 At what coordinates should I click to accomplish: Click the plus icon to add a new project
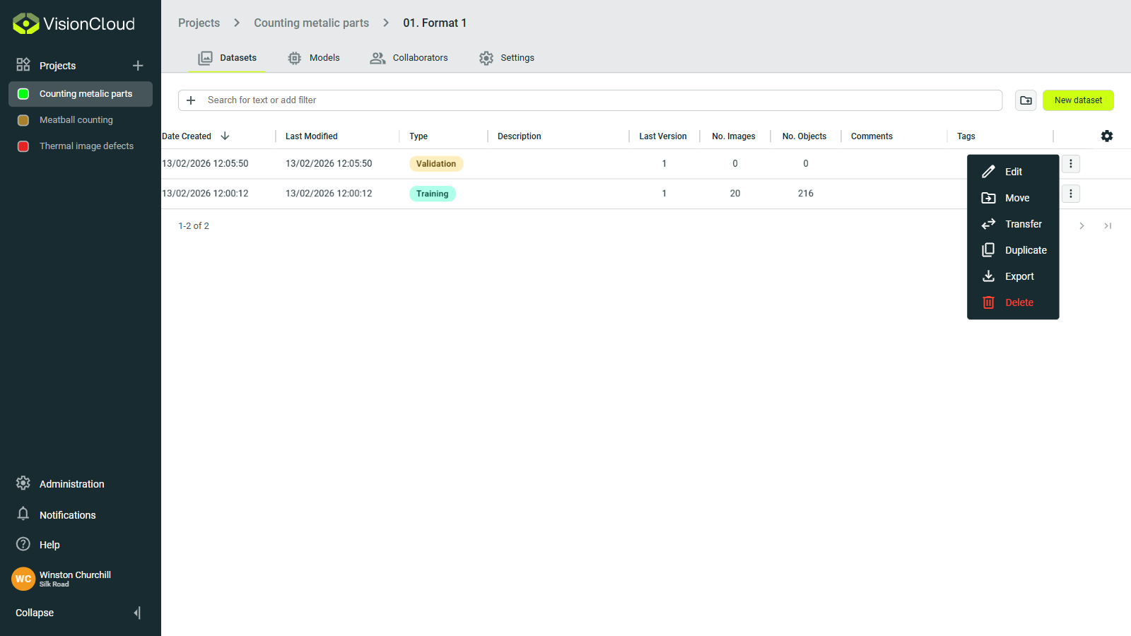138,65
